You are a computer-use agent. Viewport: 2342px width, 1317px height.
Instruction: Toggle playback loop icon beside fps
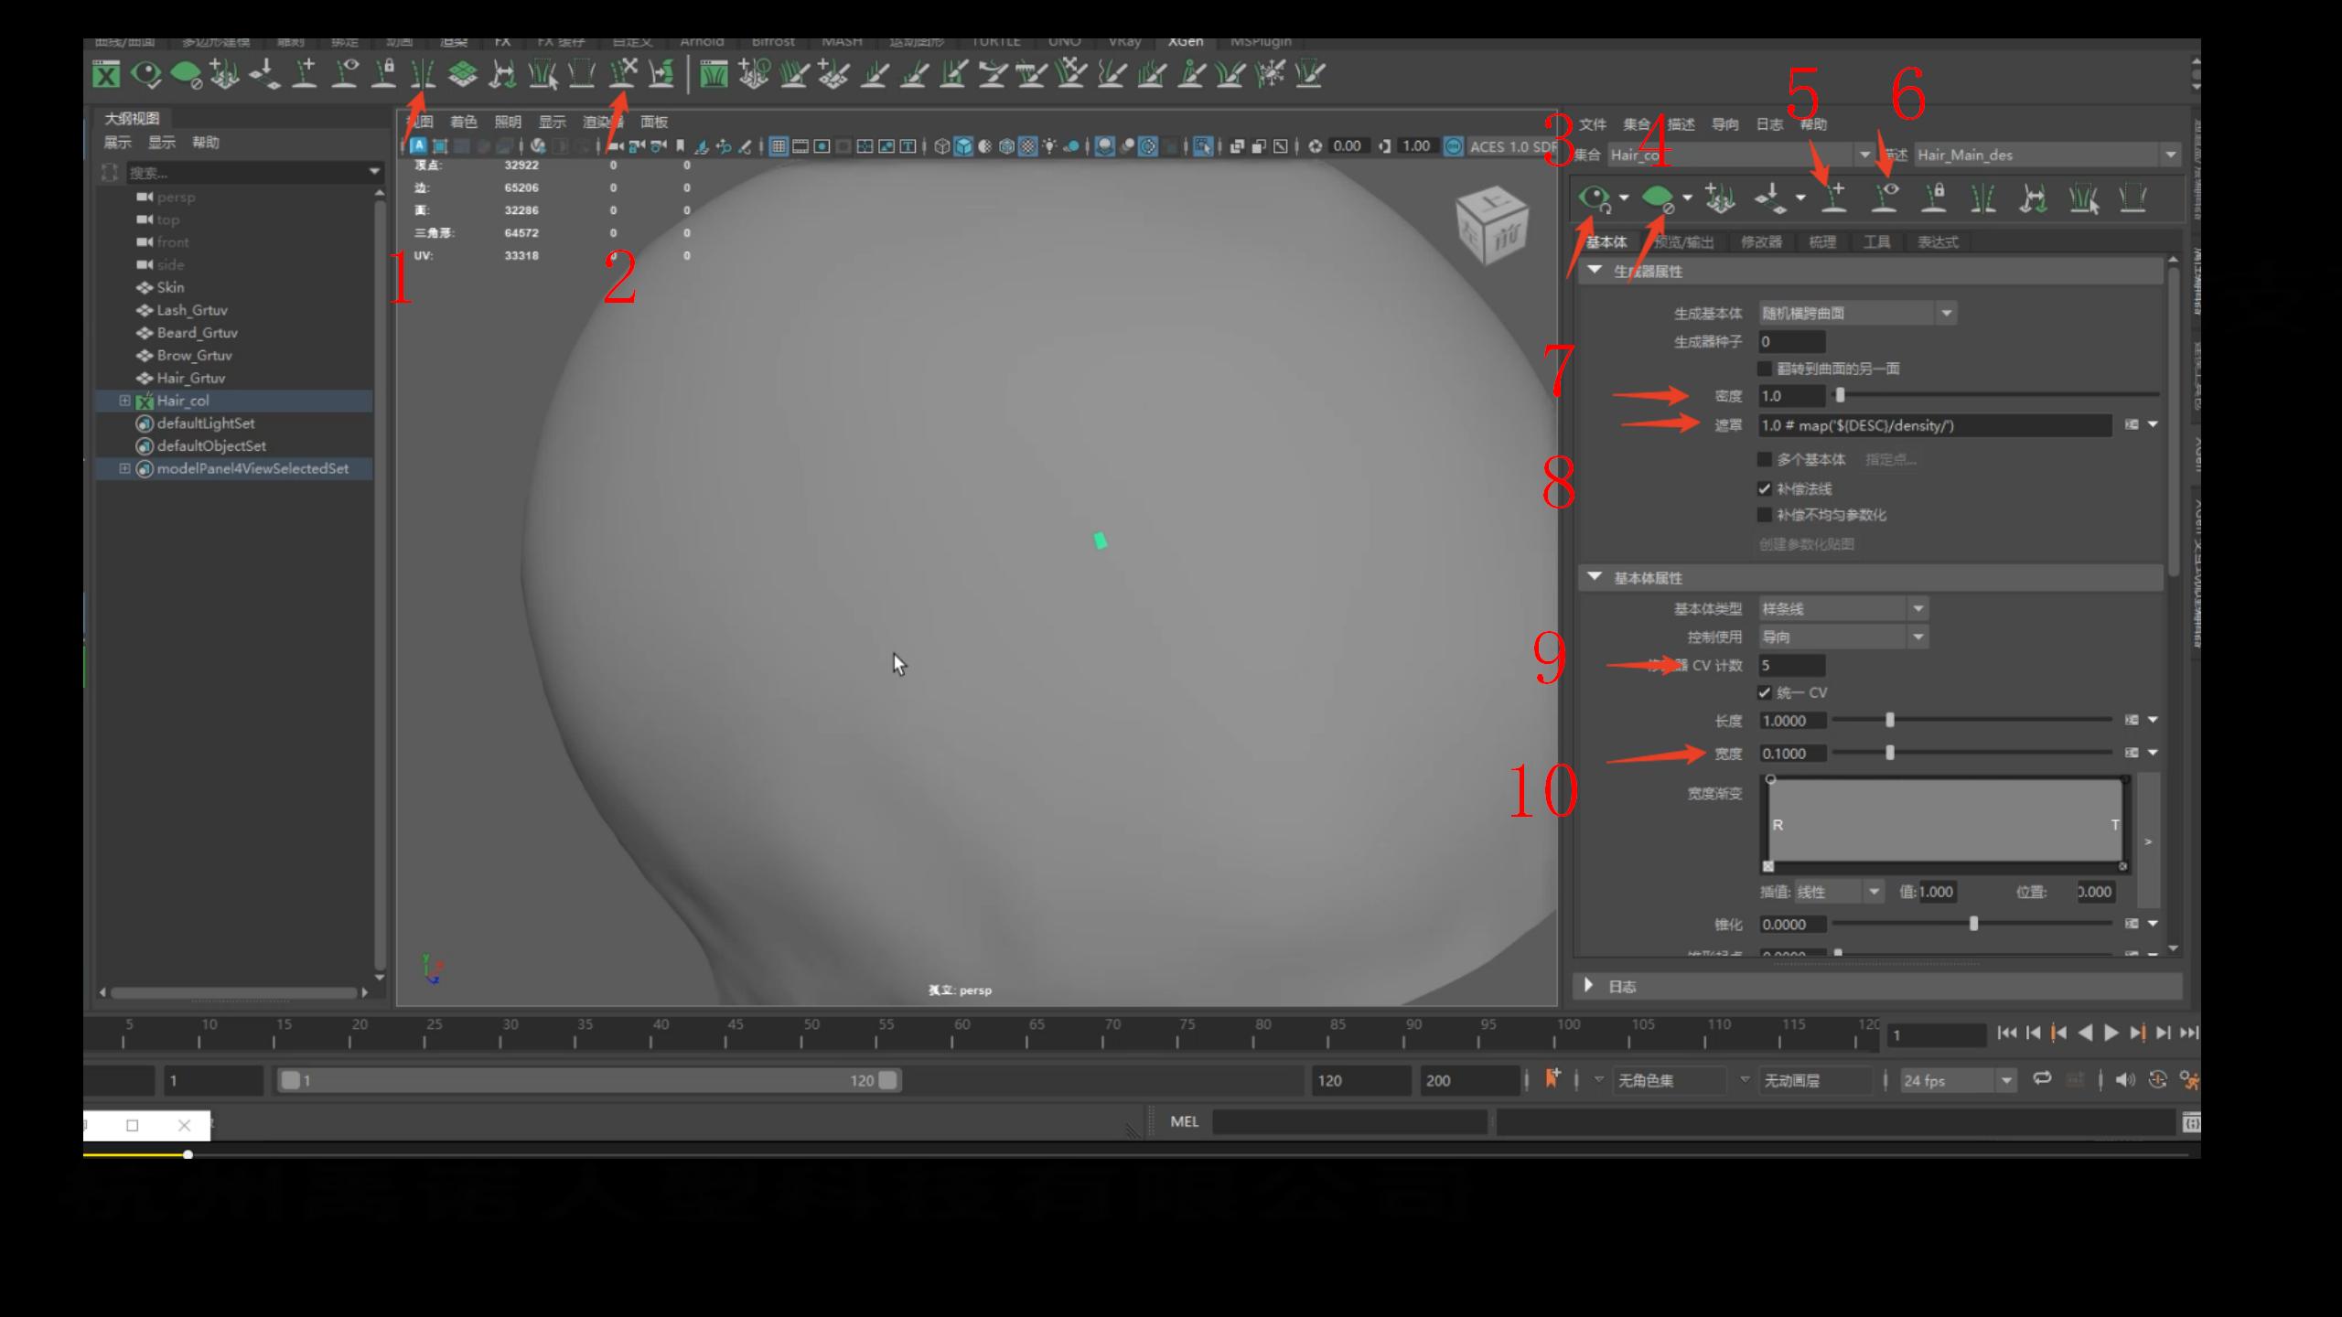(x=2041, y=1079)
